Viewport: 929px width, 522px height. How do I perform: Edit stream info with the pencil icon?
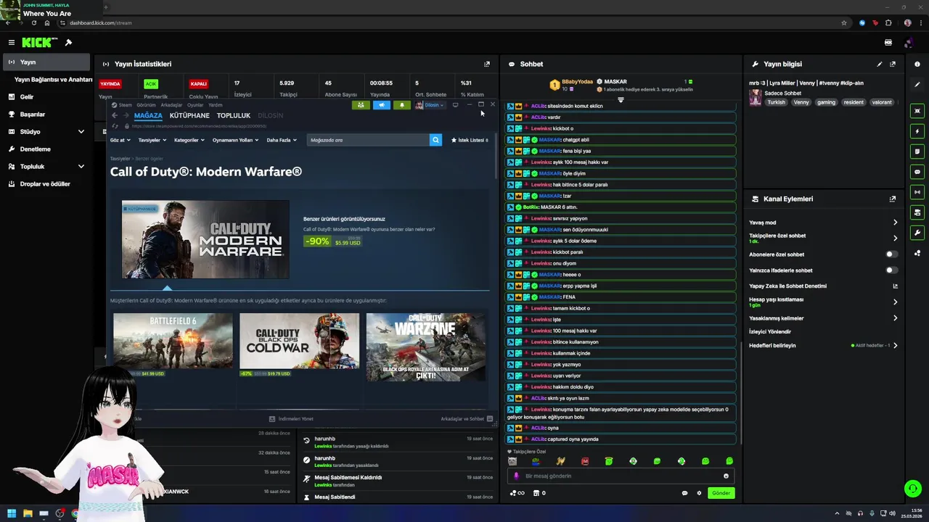880,64
